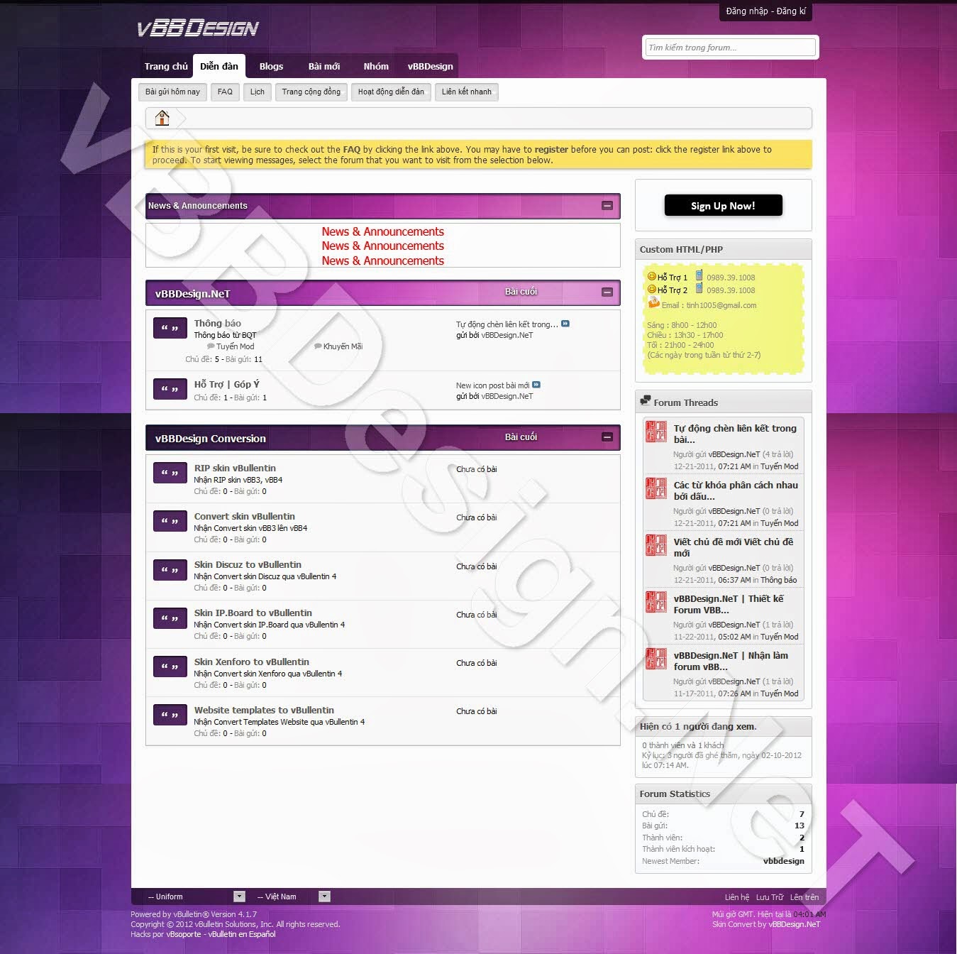Collapse the vBBDesign.NeT category
This screenshot has height=954, width=957.
click(607, 292)
